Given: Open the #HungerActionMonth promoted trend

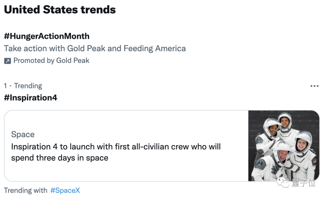Looking at the screenshot, I should pos(46,36).
